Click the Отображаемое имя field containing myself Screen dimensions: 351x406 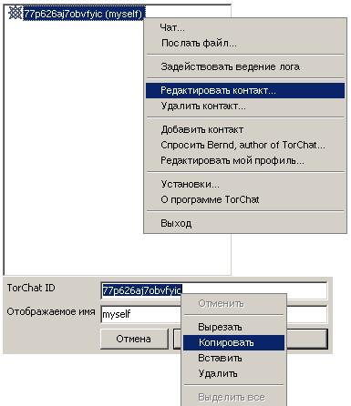(141, 314)
